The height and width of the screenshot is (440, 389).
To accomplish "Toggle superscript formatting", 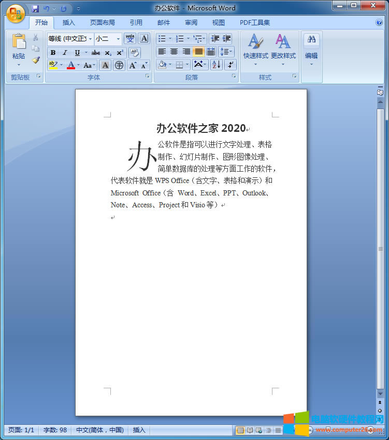I will [x=120, y=52].
